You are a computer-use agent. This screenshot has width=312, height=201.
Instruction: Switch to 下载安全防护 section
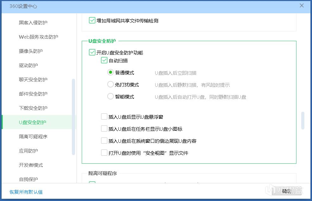pyautogui.click(x=33, y=108)
